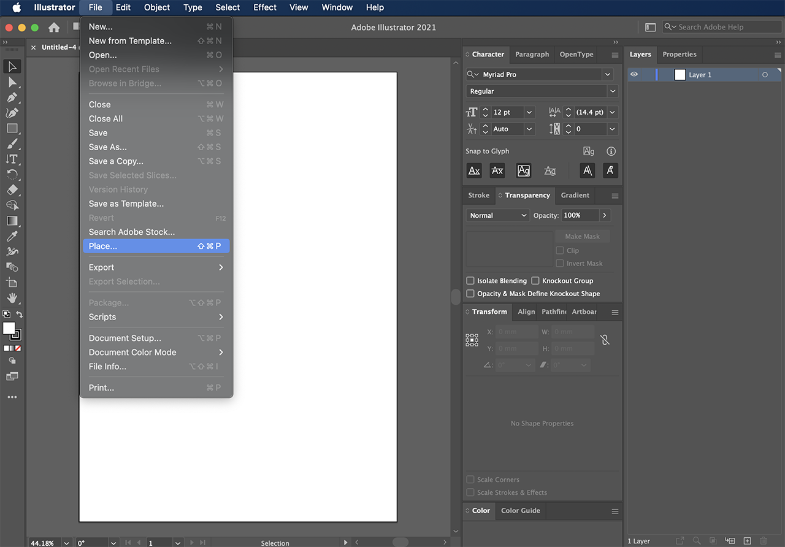Open the Apple menu

[x=16, y=7]
